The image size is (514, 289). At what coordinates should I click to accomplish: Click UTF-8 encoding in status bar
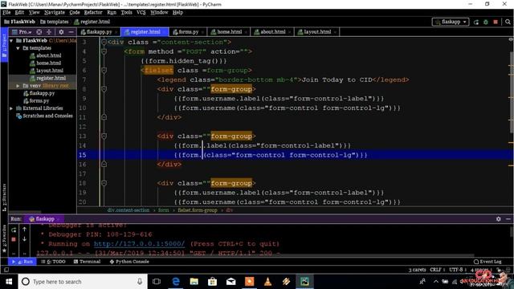tap(456, 270)
